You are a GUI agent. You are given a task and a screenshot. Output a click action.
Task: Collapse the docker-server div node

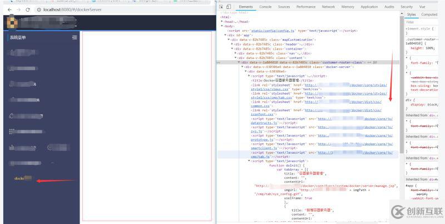[242, 67]
